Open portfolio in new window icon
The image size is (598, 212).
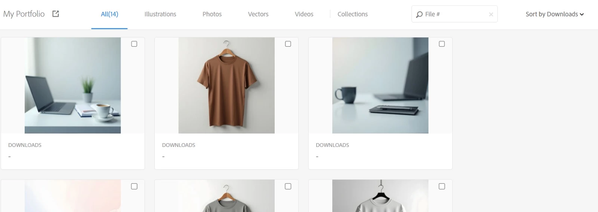56,14
